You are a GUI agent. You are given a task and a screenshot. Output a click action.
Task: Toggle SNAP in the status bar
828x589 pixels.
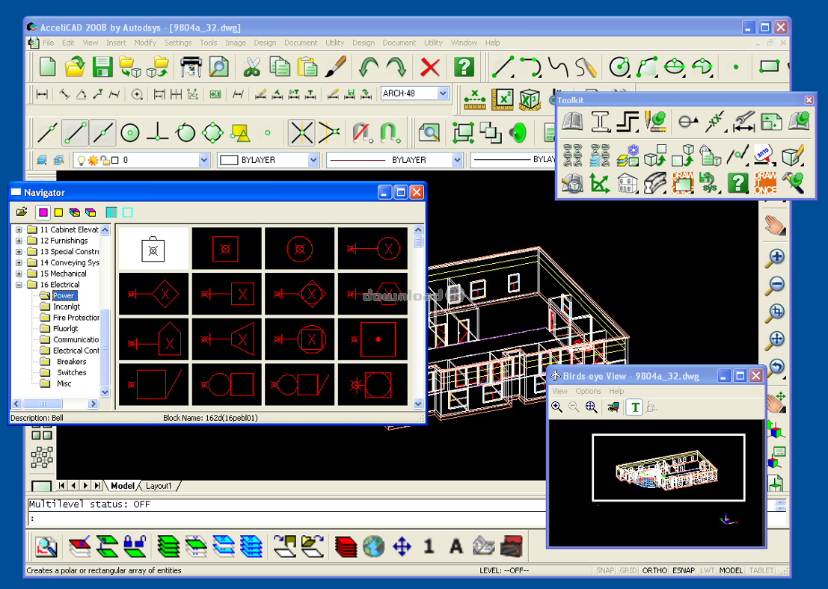click(604, 570)
